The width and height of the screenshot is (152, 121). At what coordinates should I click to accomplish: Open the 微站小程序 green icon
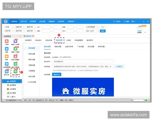pyautogui.click(x=15, y=72)
